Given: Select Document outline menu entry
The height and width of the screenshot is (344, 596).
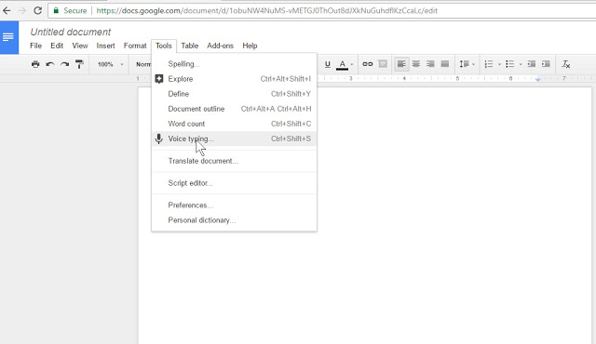Looking at the screenshot, I should 234,109.
